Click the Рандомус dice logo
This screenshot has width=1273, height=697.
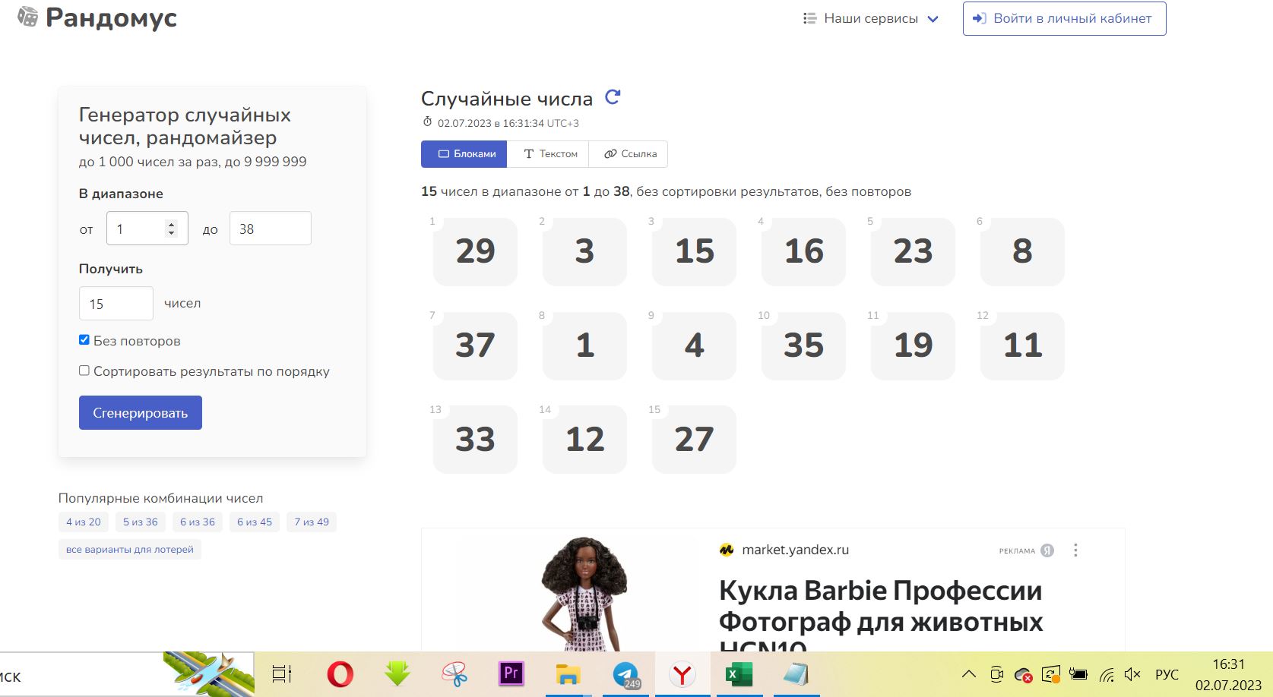point(27,17)
